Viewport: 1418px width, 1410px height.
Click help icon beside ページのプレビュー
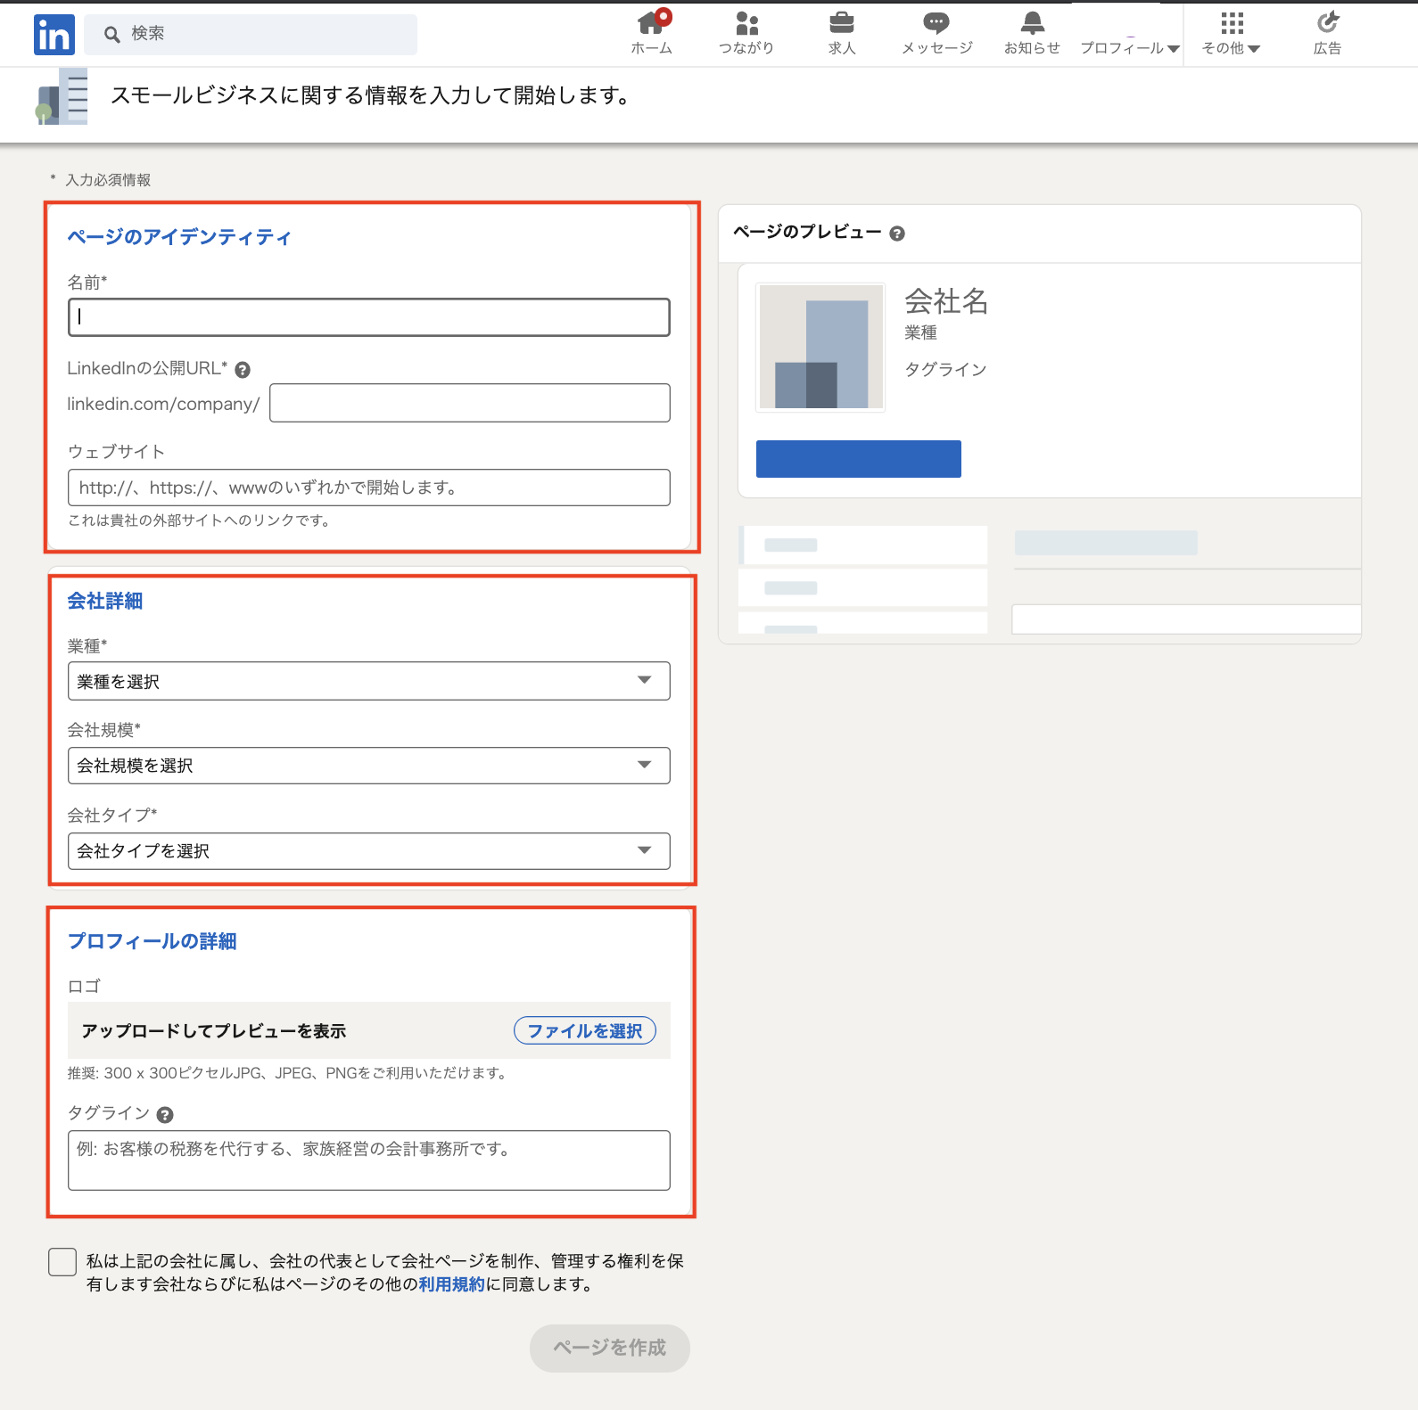[897, 234]
